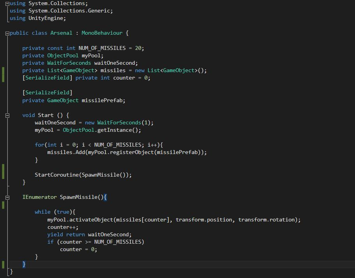Click the 'for' loop keyword
This screenshot has width=355, height=278.
click(39, 145)
